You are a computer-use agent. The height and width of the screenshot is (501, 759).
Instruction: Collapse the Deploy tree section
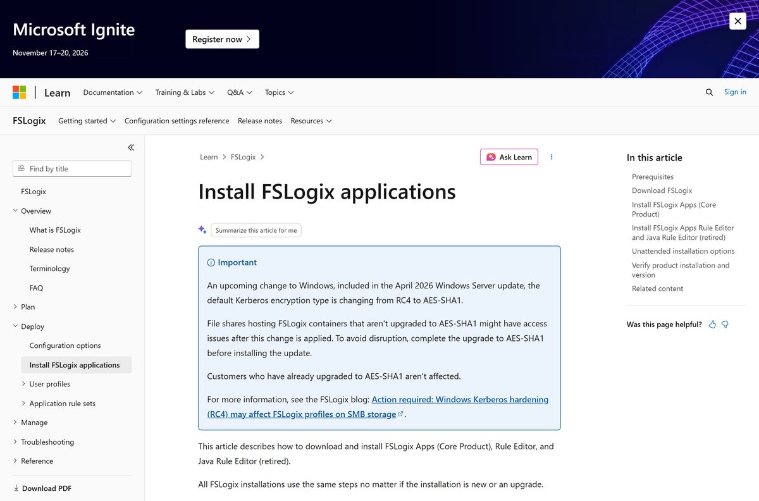15,326
